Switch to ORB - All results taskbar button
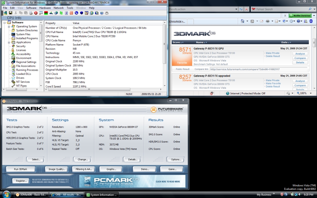317x198 pixels. click(x=66, y=195)
